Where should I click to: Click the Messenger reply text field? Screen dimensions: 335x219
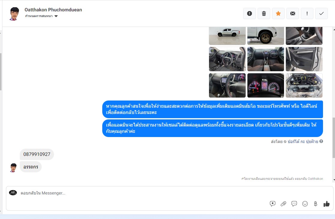pyautogui.click(x=144, y=193)
